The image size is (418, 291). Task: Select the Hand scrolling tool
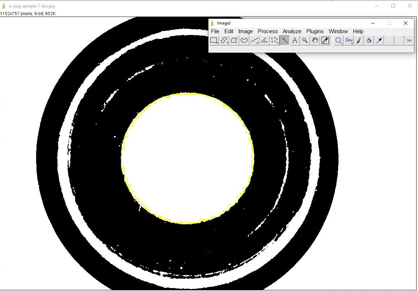[315, 40]
